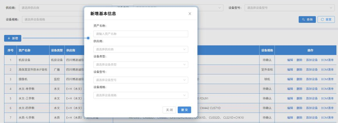Click the 广播 device type cell
338x123 pixels.
[x=57, y=70]
